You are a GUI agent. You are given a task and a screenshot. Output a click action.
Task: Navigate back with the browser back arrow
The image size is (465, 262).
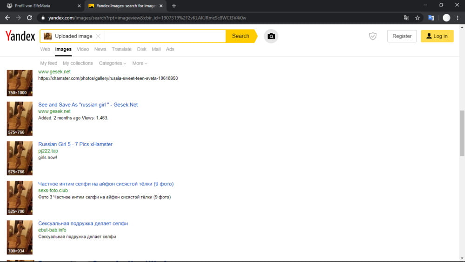7,18
